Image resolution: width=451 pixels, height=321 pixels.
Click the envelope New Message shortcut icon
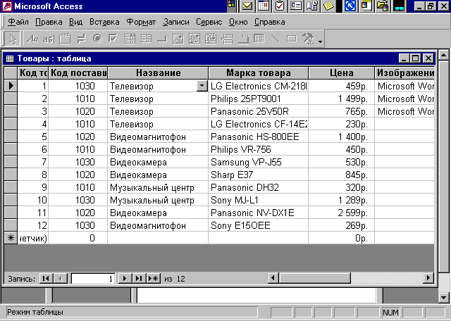(x=247, y=6)
